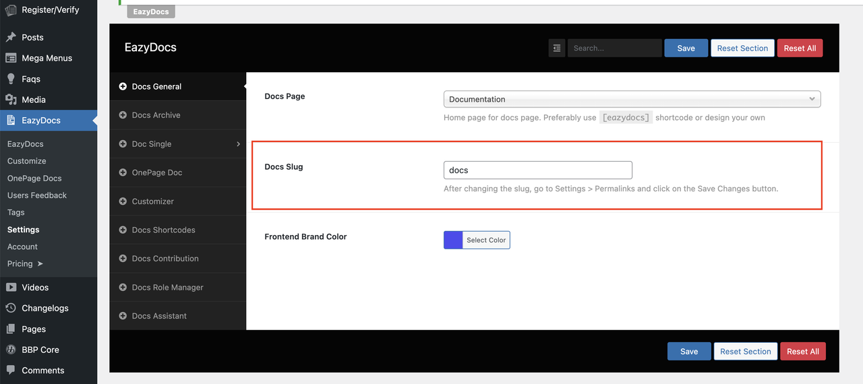Open the Docs Page dropdown
Screen dimensions: 863x384
coord(632,99)
